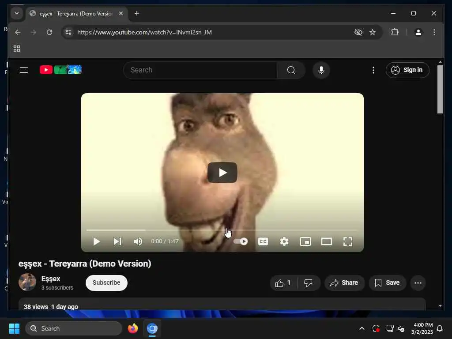The image size is (452, 339).
Task: Reload the current page
Action: [x=49, y=32]
